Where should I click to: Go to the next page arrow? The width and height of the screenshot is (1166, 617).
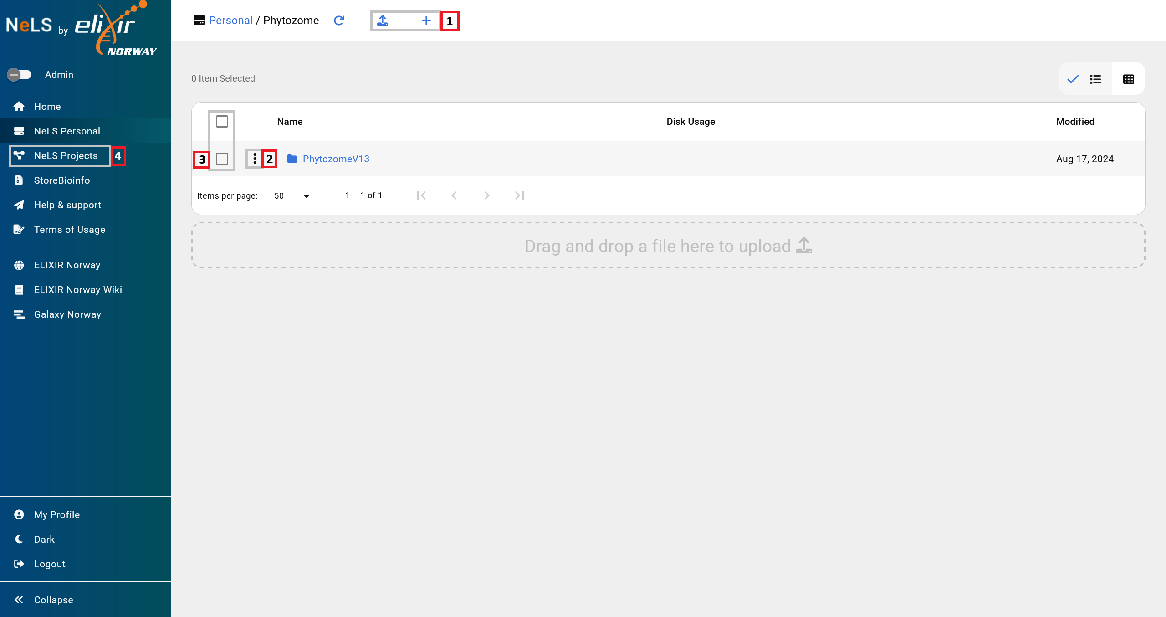click(x=486, y=195)
